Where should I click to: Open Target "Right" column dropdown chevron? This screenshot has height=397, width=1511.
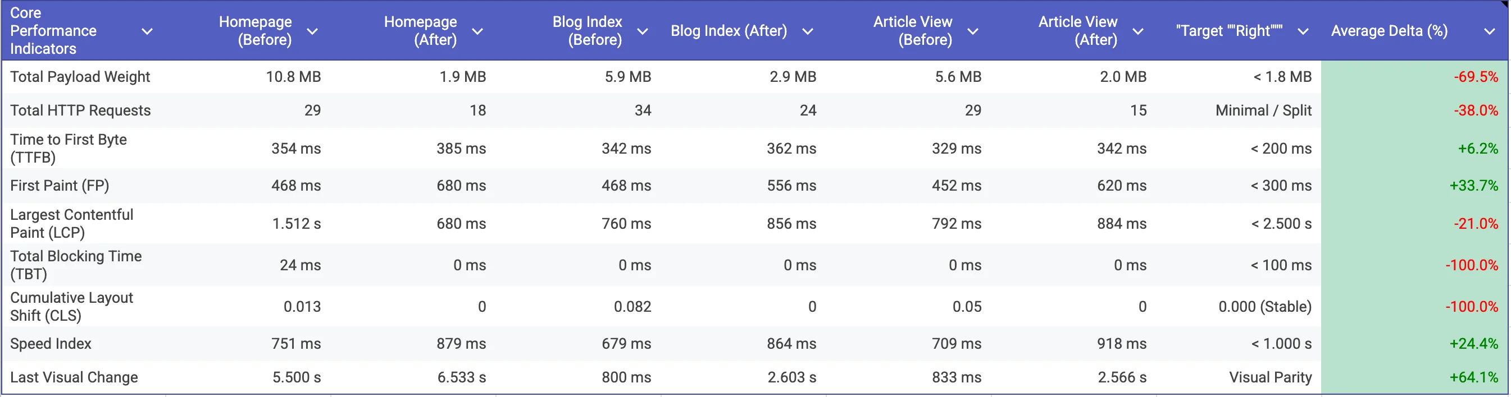pos(1303,31)
